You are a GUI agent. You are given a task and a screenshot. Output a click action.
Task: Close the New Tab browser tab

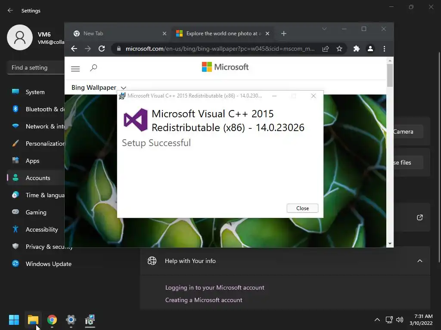[x=165, y=34]
